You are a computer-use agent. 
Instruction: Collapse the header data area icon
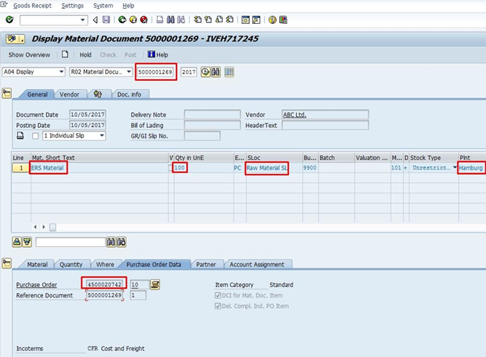pos(7,93)
